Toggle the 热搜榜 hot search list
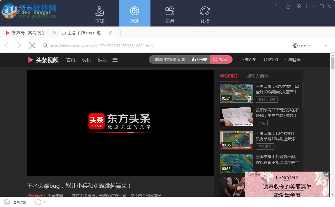 click(199, 59)
